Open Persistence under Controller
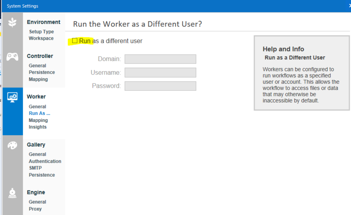The width and height of the screenshot is (351, 215). (42, 72)
